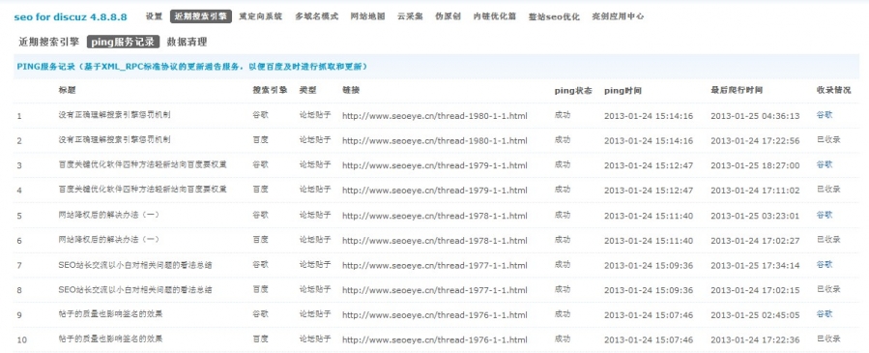This screenshot has height=353, width=869.
Task: Select title 网站降权后的解决办法 in row 5
Action: pyautogui.click(x=108, y=215)
